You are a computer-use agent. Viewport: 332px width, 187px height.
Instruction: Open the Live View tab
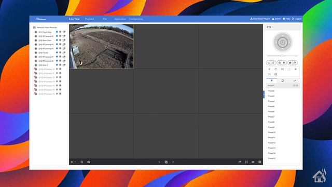click(x=74, y=19)
